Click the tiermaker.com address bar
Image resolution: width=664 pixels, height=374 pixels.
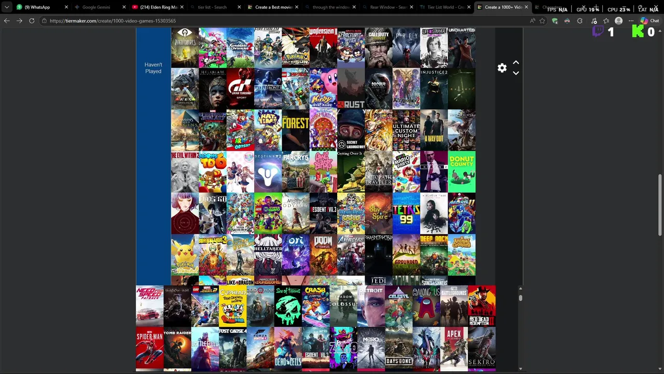[x=285, y=21]
